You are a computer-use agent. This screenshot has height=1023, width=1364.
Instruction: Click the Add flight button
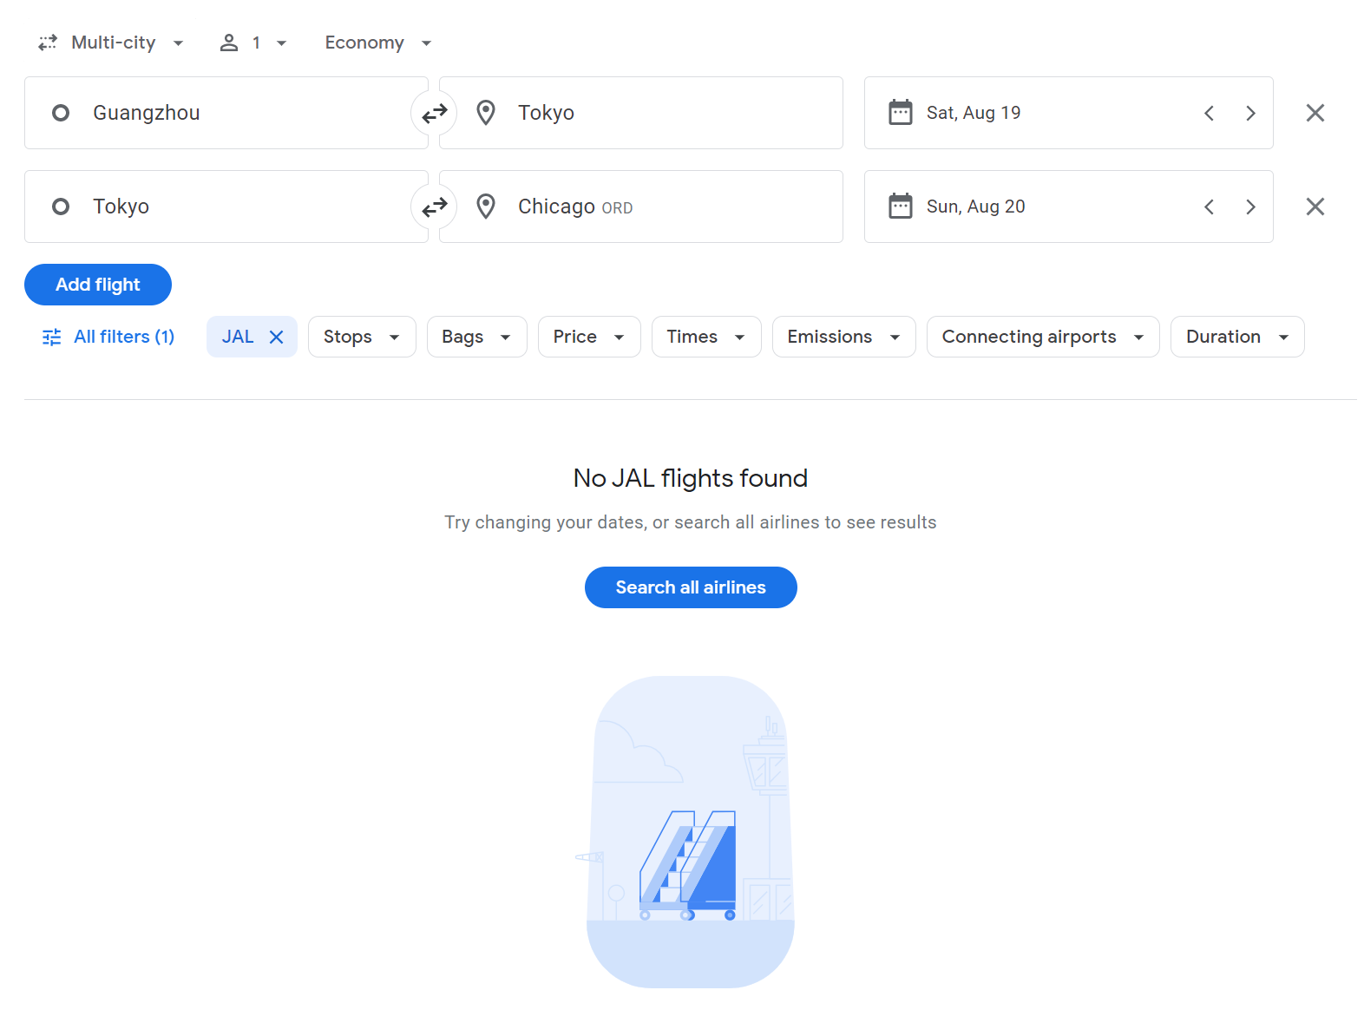click(x=98, y=285)
